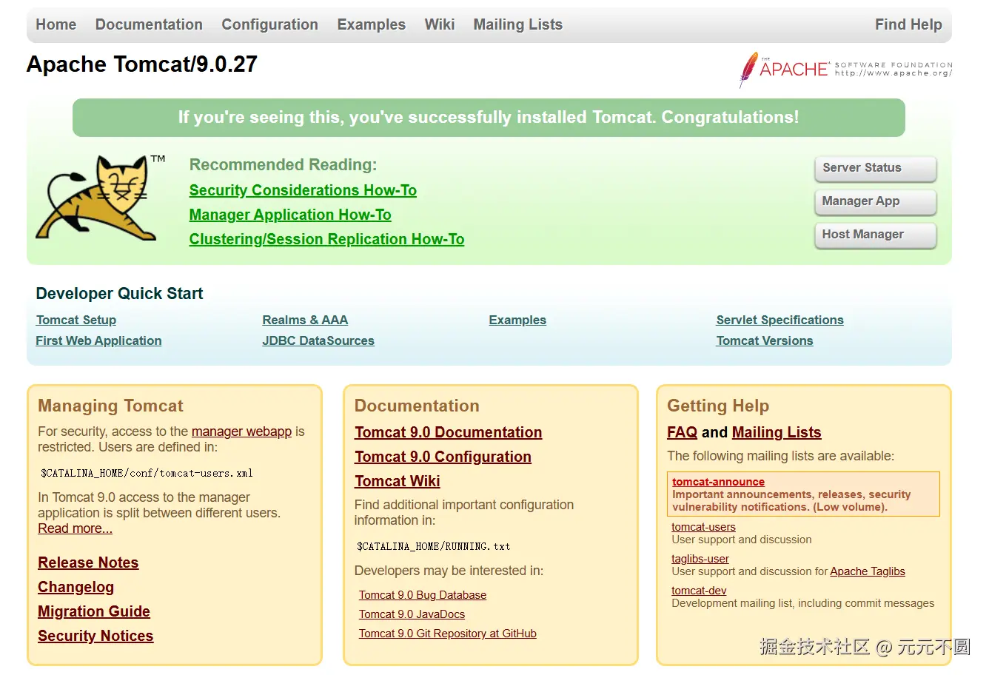Click the Apache Tomcat/9.0.27 heading
The width and height of the screenshot is (989, 675).
coord(142,64)
